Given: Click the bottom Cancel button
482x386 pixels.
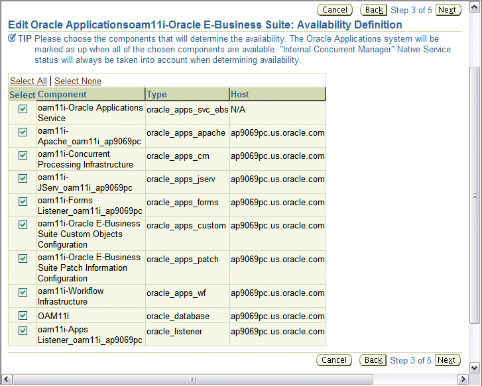Looking at the screenshot, I should tap(334, 360).
